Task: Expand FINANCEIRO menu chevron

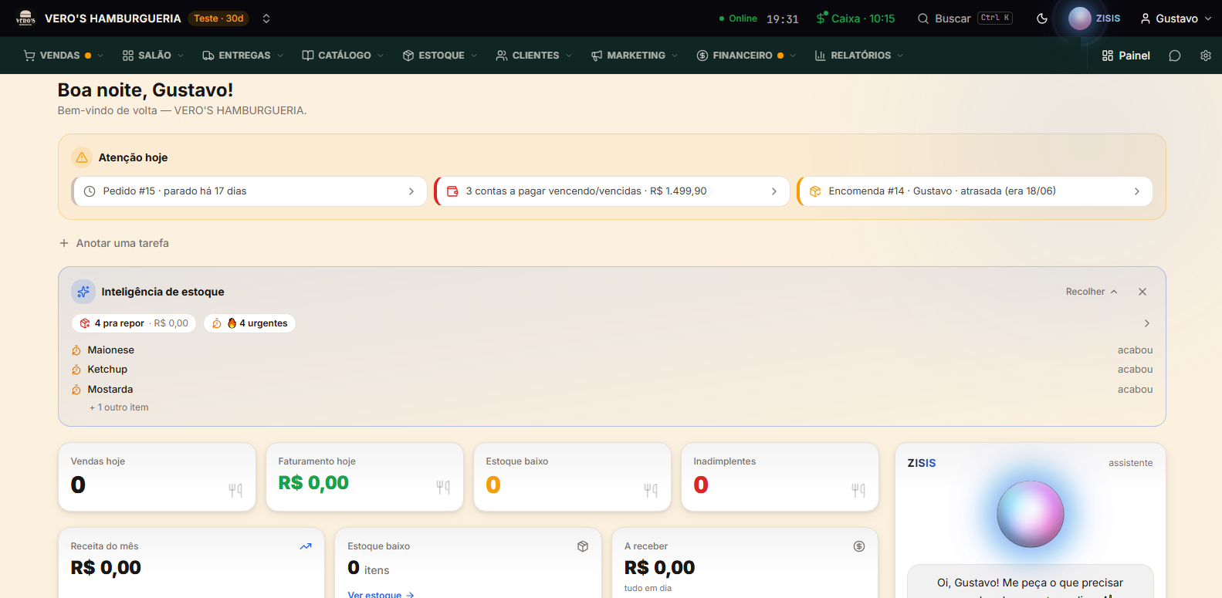Action: (793, 56)
